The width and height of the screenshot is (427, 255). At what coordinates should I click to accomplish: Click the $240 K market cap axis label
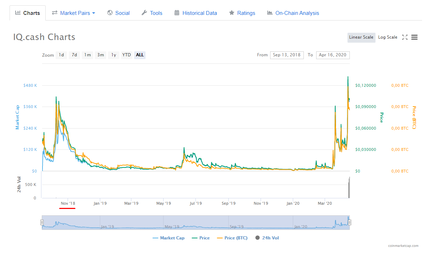[30, 128]
